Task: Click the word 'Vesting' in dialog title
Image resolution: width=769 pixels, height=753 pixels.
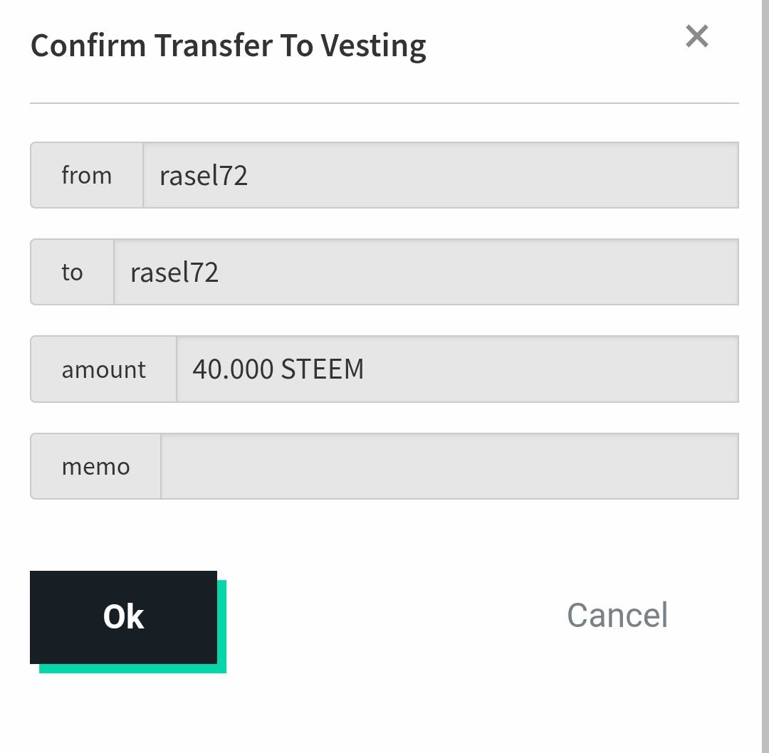Action: tap(374, 46)
